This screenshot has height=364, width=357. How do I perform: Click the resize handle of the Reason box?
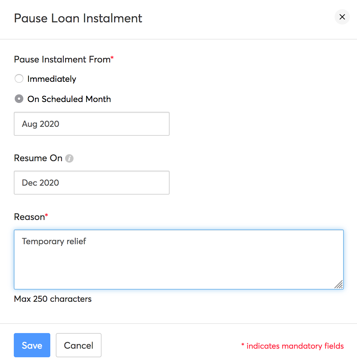pyautogui.click(x=339, y=285)
